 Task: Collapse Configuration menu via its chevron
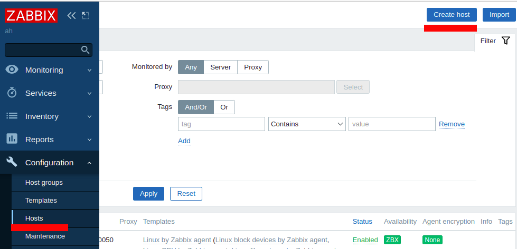89,163
